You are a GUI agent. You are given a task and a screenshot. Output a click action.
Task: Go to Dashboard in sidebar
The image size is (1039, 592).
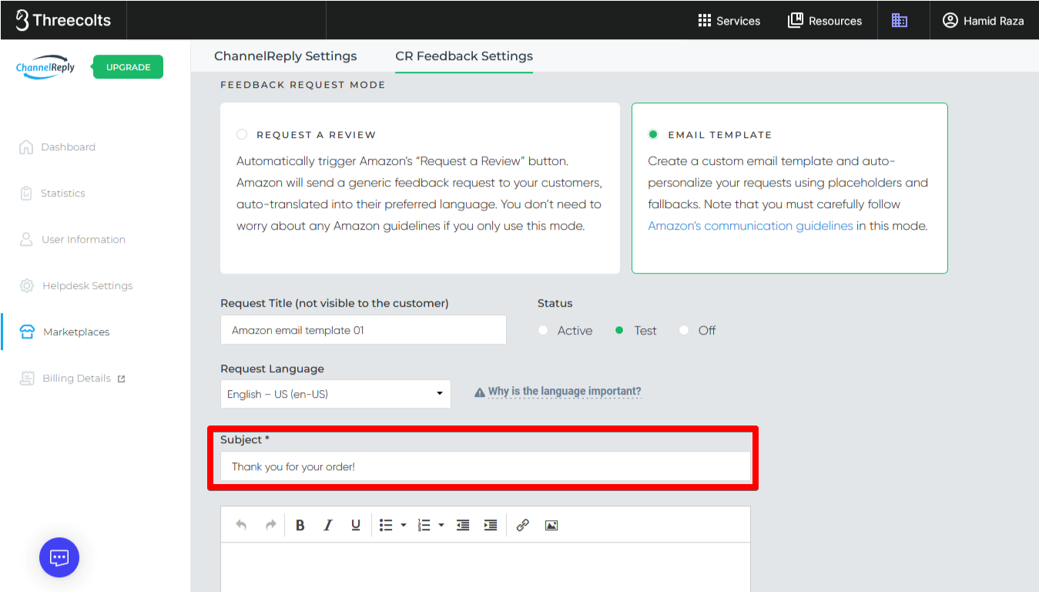pyautogui.click(x=58, y=147)
